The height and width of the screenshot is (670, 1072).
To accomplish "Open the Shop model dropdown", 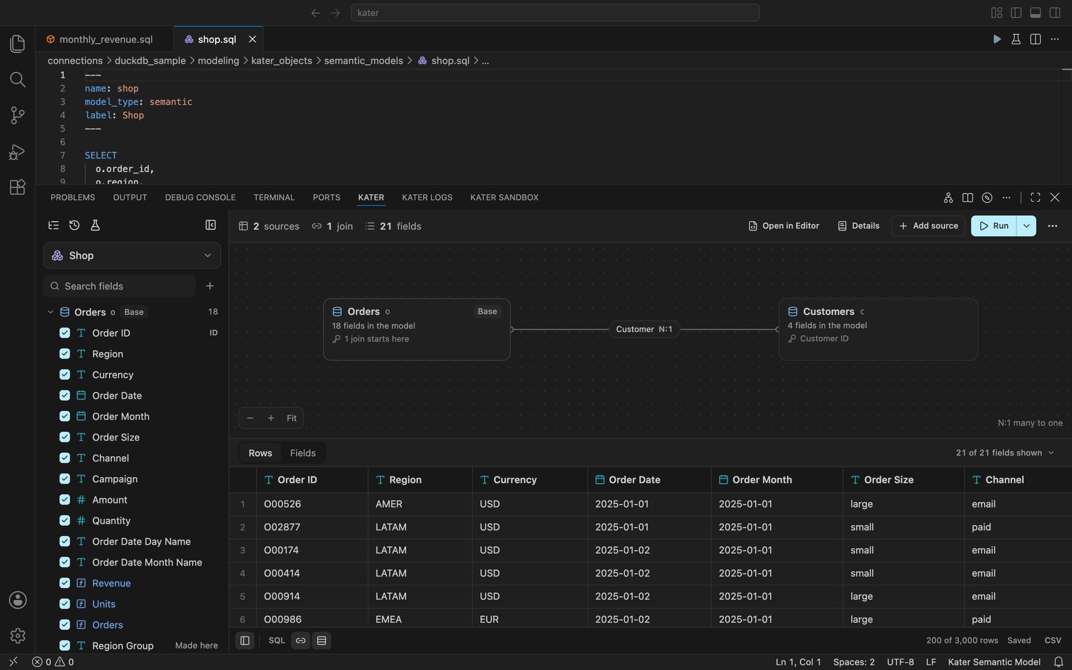I will [x=132, y=255].
